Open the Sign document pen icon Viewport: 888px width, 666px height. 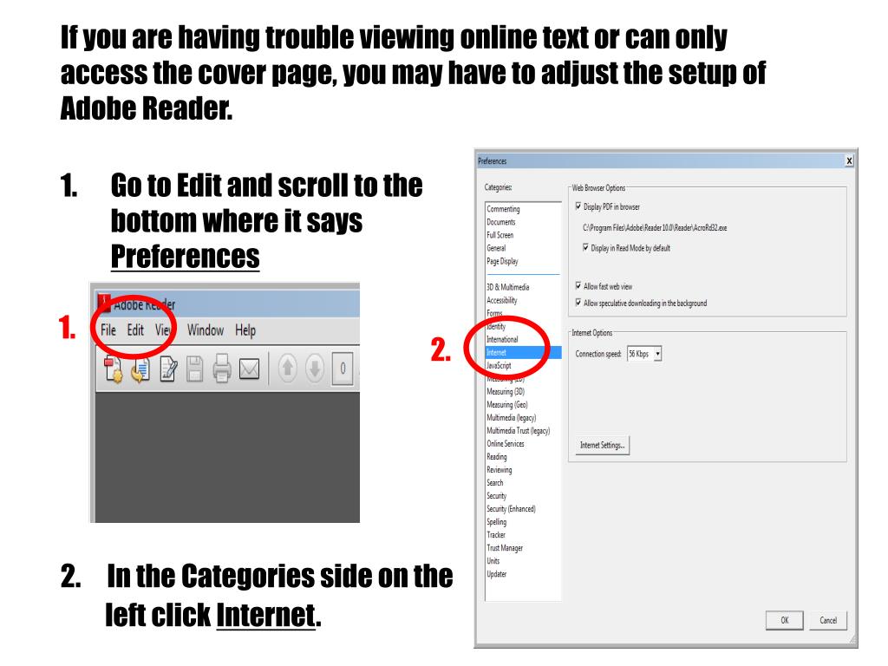[x=168, y=369]
